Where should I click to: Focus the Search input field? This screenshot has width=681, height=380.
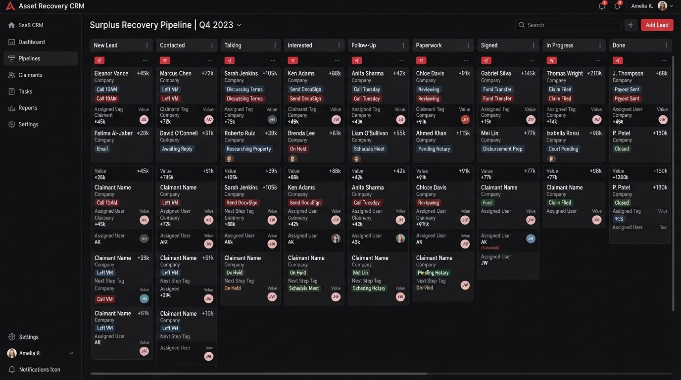[x=568, y=25]
